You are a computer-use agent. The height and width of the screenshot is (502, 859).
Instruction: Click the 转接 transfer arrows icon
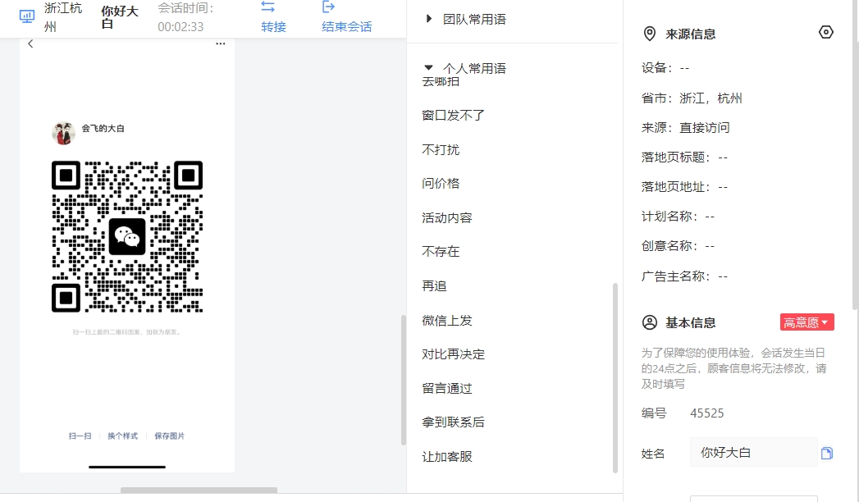coord(268,7)
